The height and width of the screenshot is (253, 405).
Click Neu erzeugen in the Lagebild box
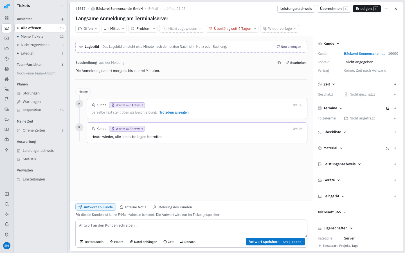(x=289, y=47)
